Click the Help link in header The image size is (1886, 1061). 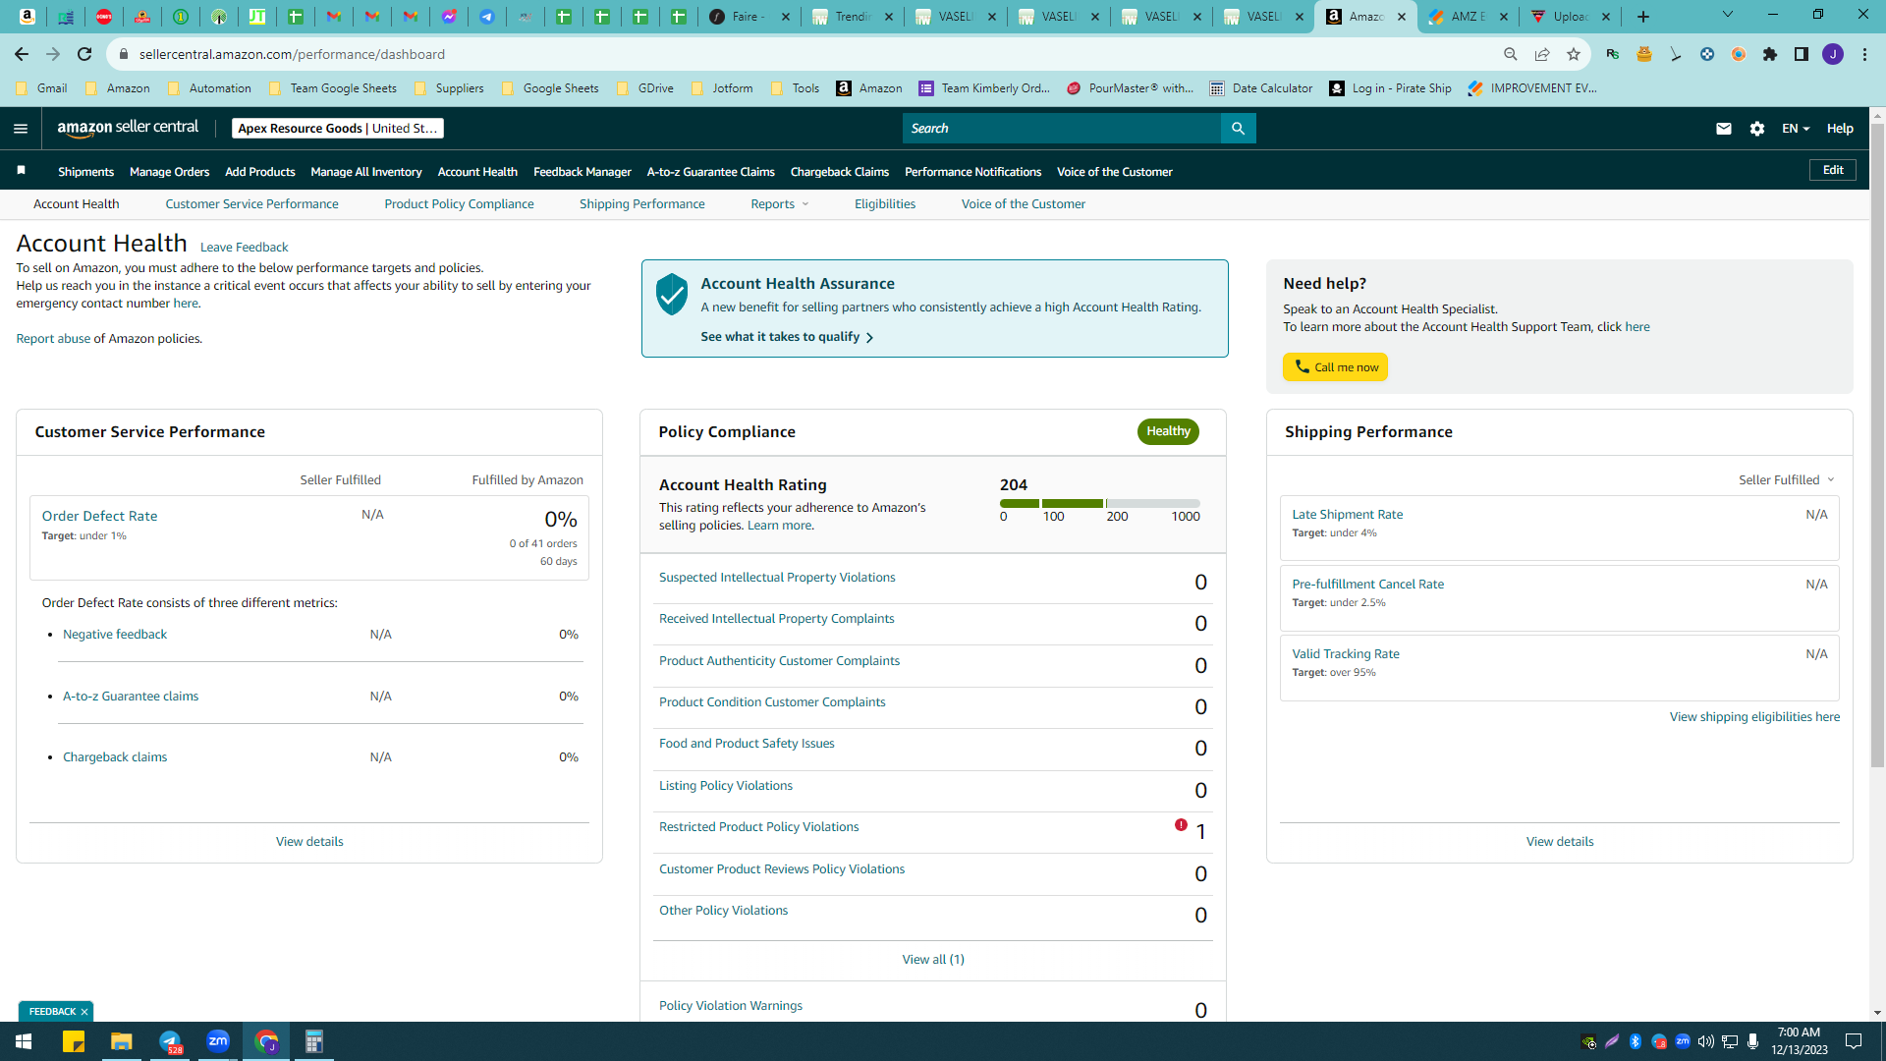point(1840,129)
